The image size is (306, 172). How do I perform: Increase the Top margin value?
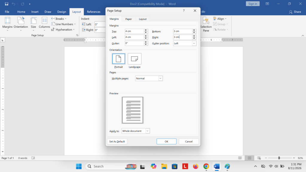pyautogui.click(x=146, y=30)
